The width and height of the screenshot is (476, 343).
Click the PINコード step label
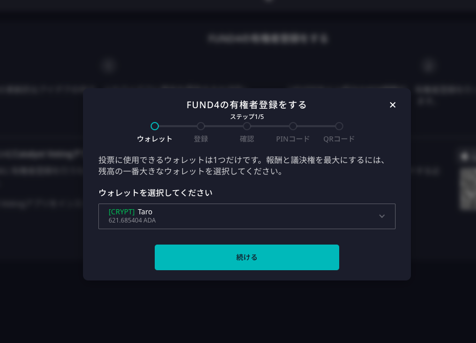click(293, 139)
